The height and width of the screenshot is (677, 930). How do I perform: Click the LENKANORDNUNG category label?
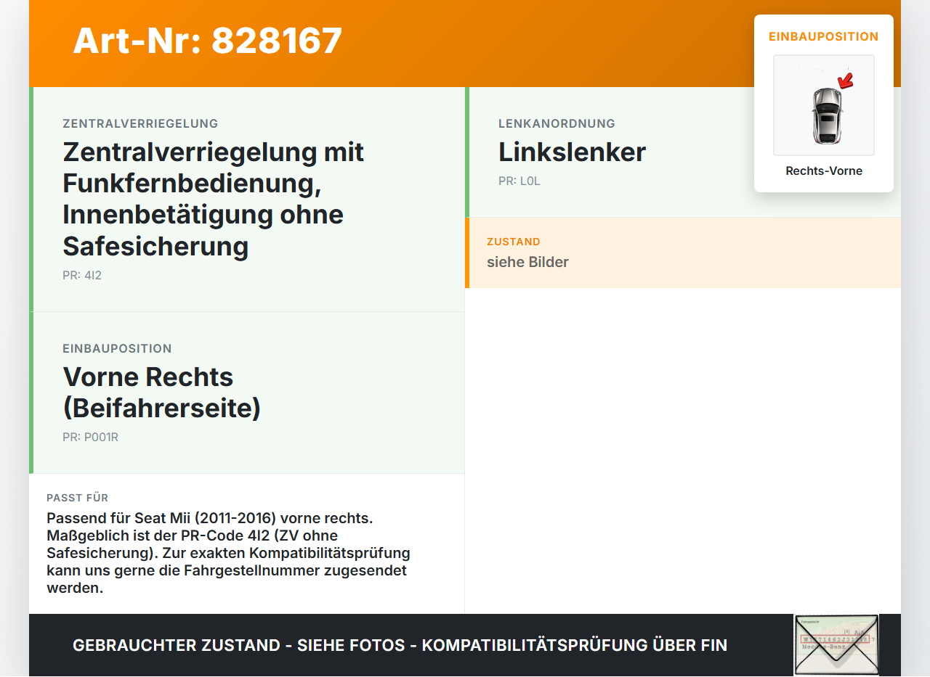point(557,124)
